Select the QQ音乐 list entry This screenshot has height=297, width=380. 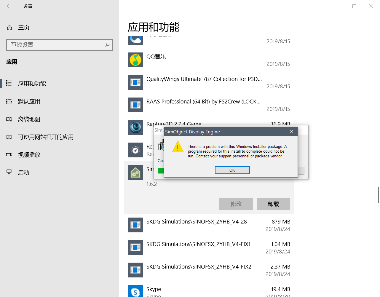click(x=209, y=60)
